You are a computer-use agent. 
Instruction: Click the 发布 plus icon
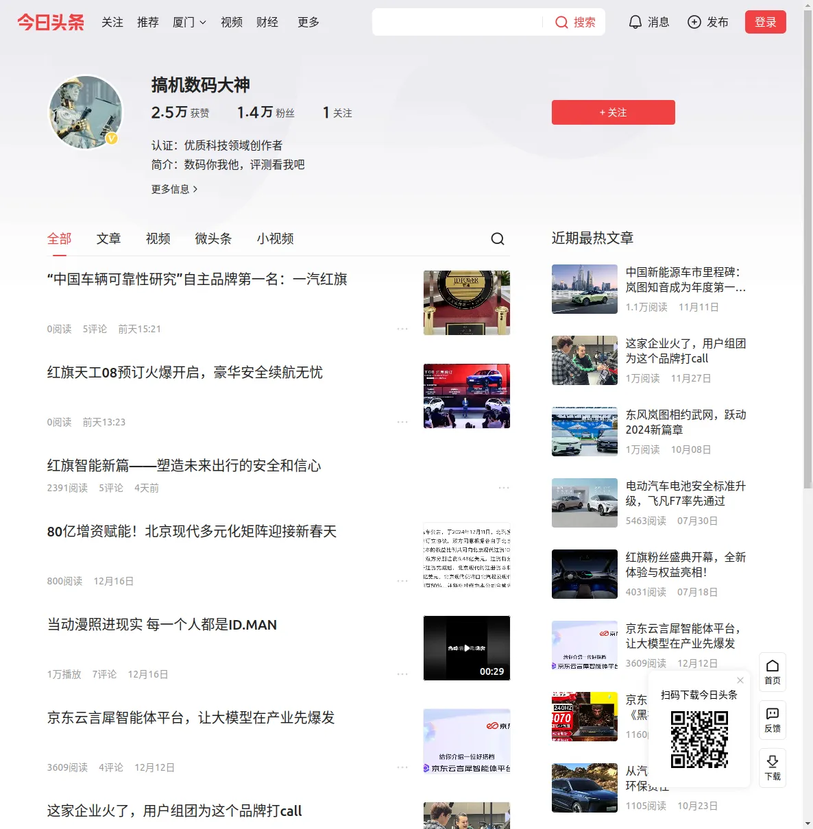[694, 22]
